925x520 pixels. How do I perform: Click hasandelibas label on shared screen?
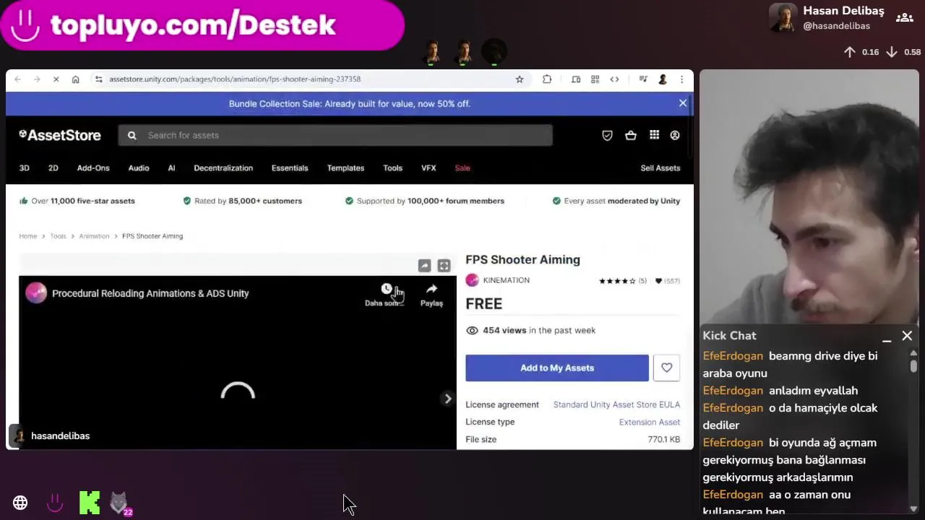61,436
